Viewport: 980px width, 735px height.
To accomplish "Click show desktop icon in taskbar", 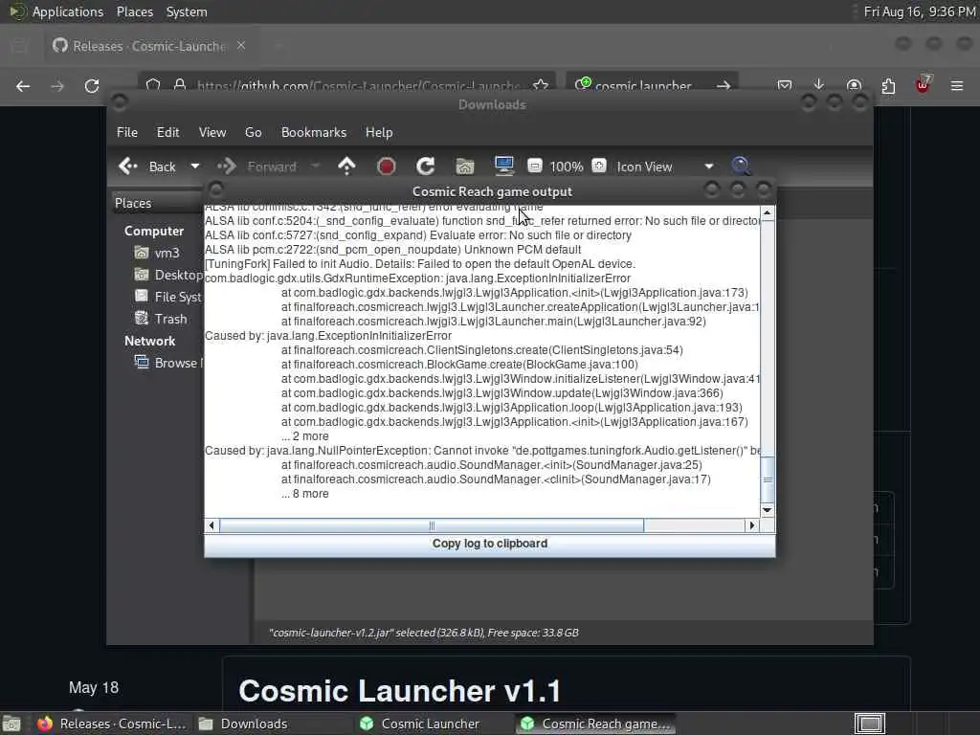I will click(11, 724).
